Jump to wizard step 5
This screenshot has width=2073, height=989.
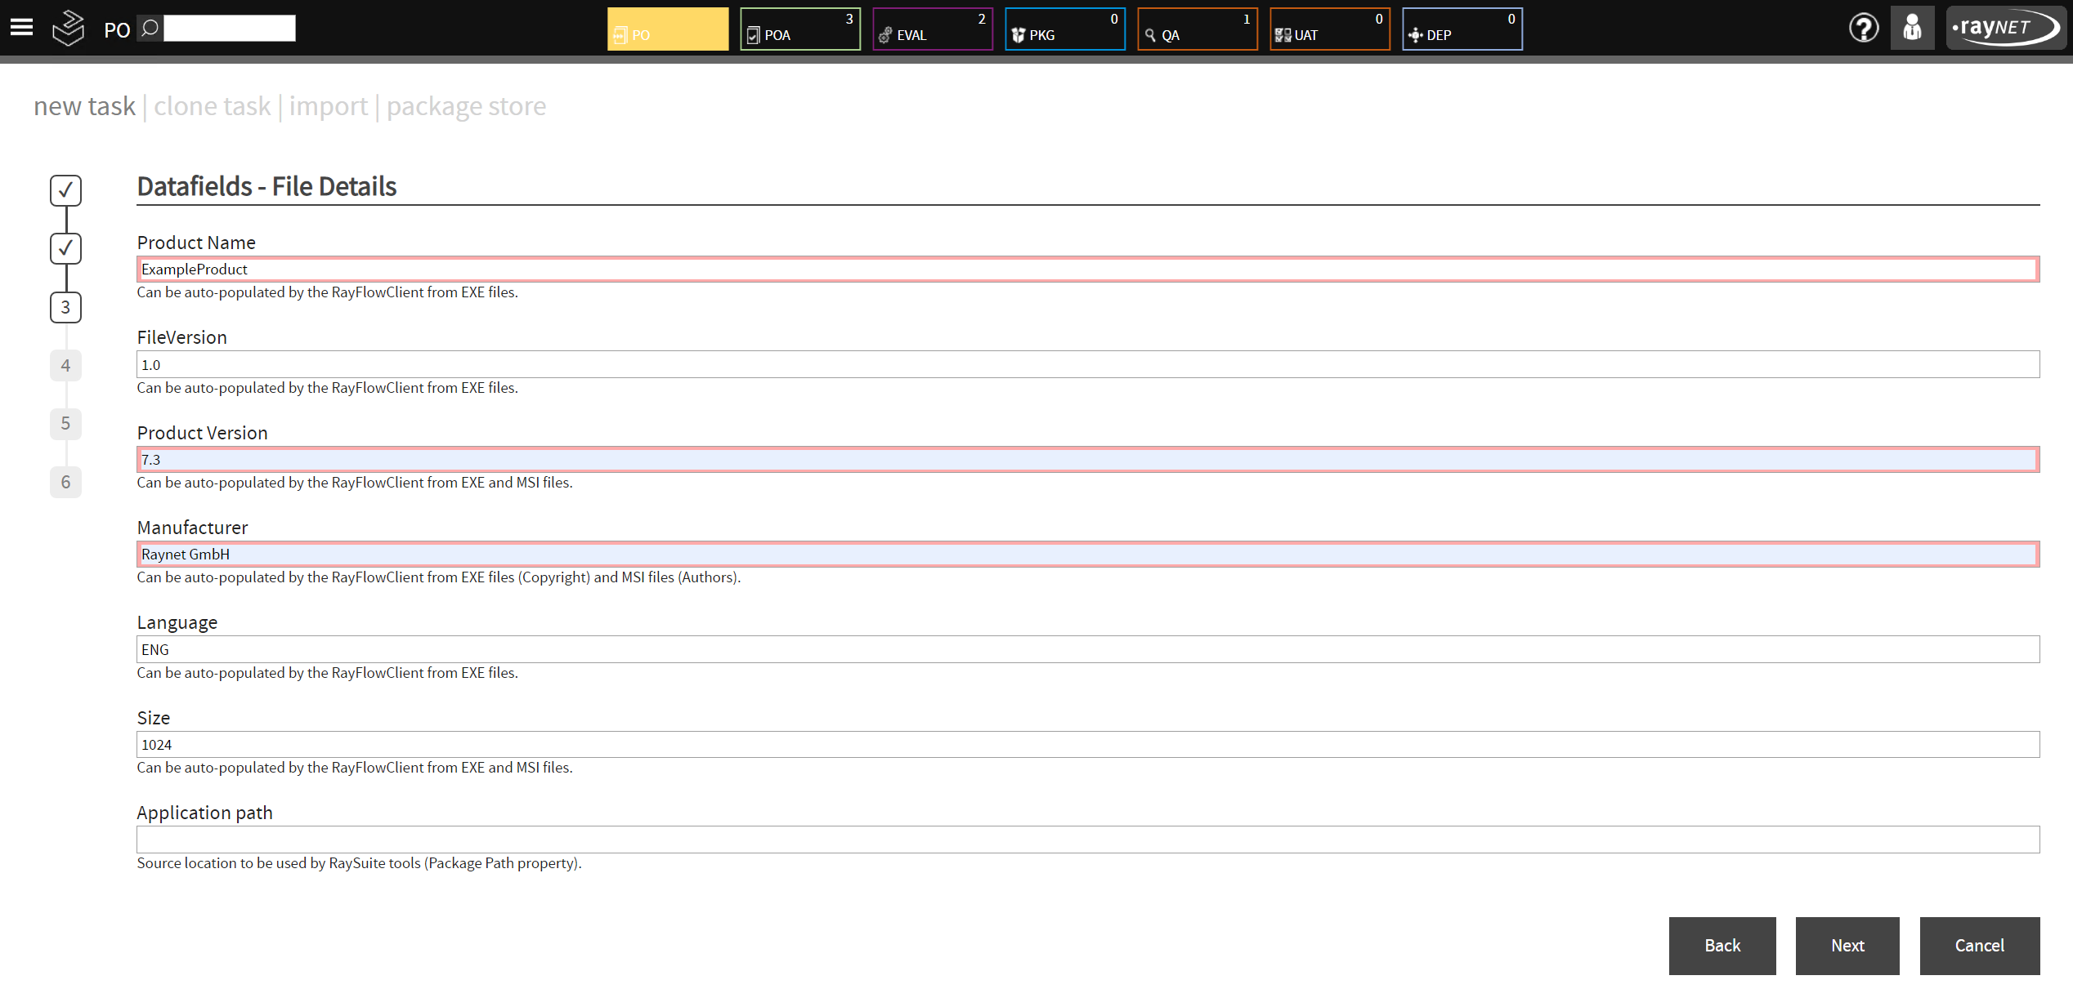(x=65, y=424)
